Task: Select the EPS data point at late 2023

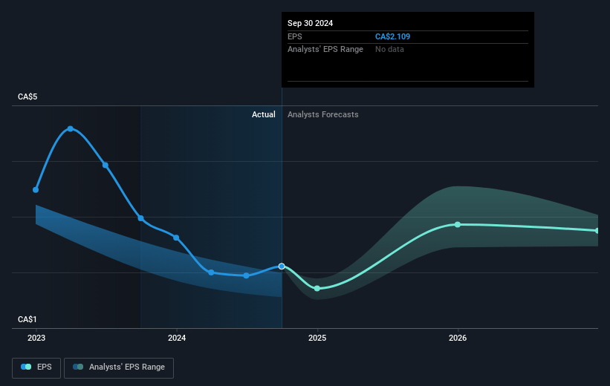Action: [141, 218]
